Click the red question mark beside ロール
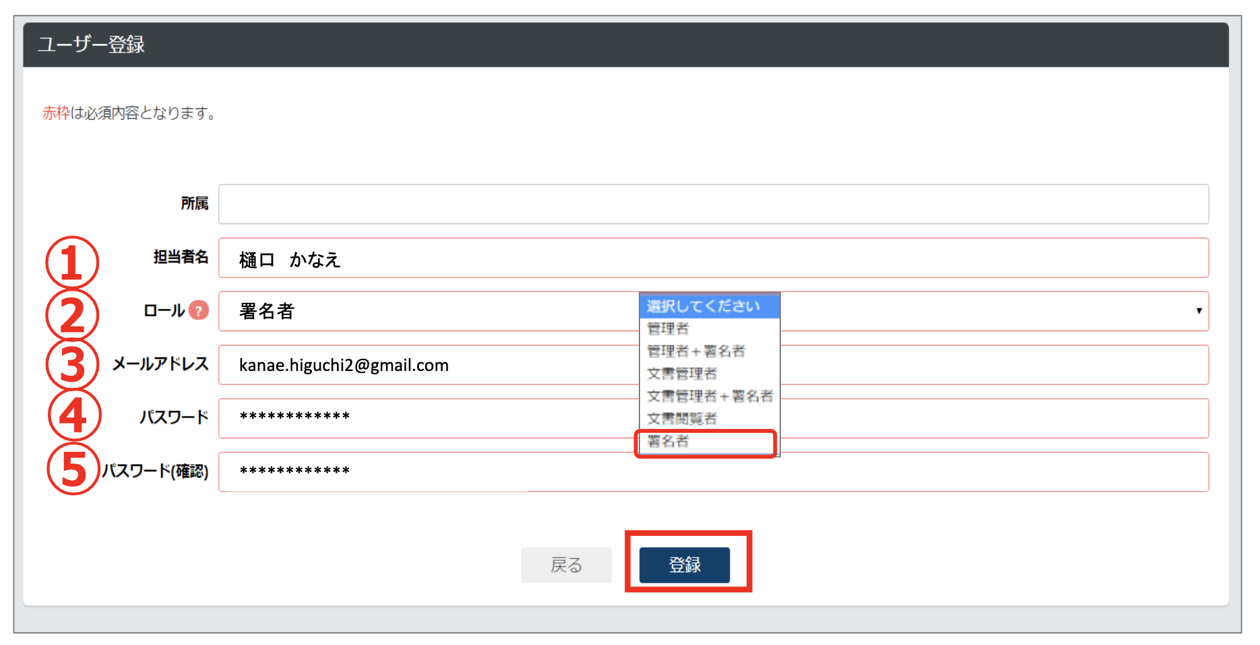This screenshot has height=645, width=1260. point(199,310)
